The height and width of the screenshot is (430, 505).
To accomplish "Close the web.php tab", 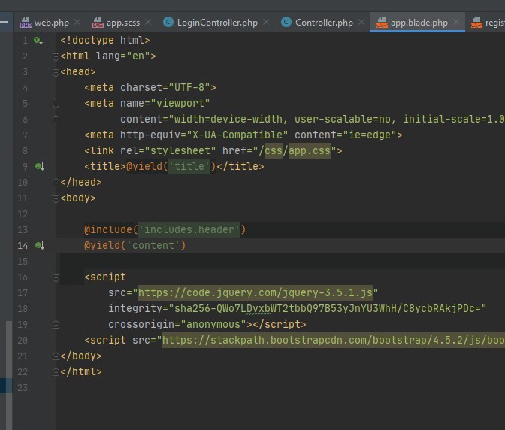I will coord(77,22).
